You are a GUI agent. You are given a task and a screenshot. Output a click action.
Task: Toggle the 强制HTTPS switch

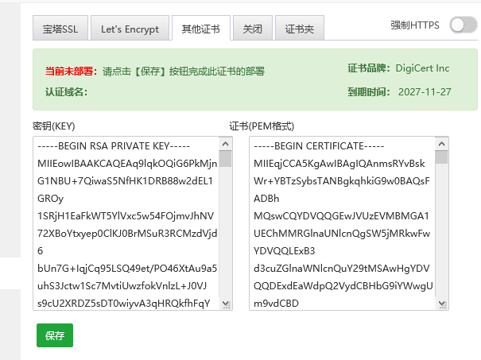point(464,25)
